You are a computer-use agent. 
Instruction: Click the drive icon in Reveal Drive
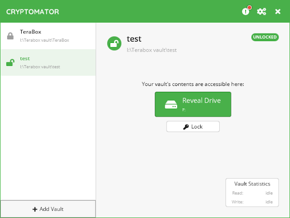[171, 104]
